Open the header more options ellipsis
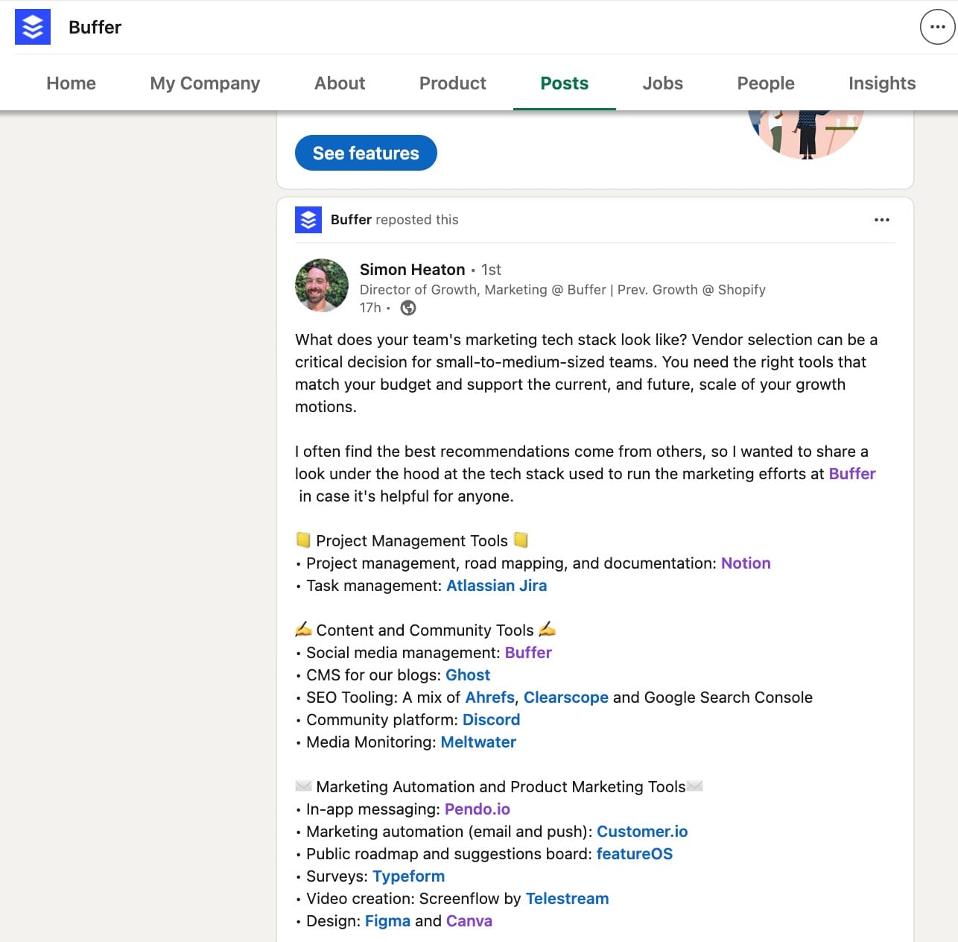Screen dimensions: 958x942 (x=937, y=27)
